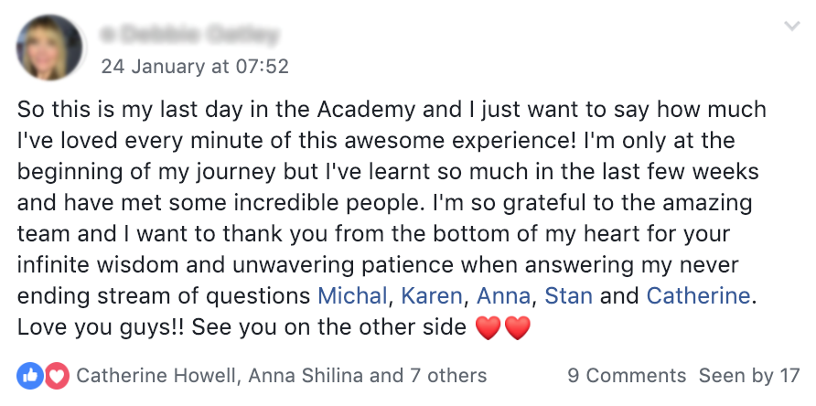Click the blue thumbs-up Like reaction icon
Image resolution: width=816 pixels, height=406 pixels.
(x=27, y=376)
